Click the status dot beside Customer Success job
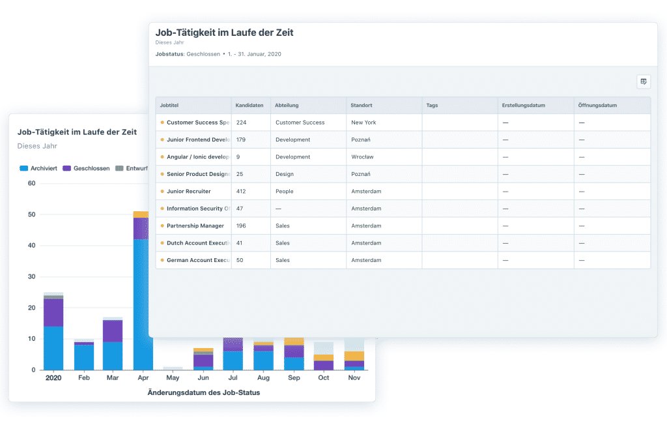The width and height of the screenshot is (667, 425). (x=162, y=123)
